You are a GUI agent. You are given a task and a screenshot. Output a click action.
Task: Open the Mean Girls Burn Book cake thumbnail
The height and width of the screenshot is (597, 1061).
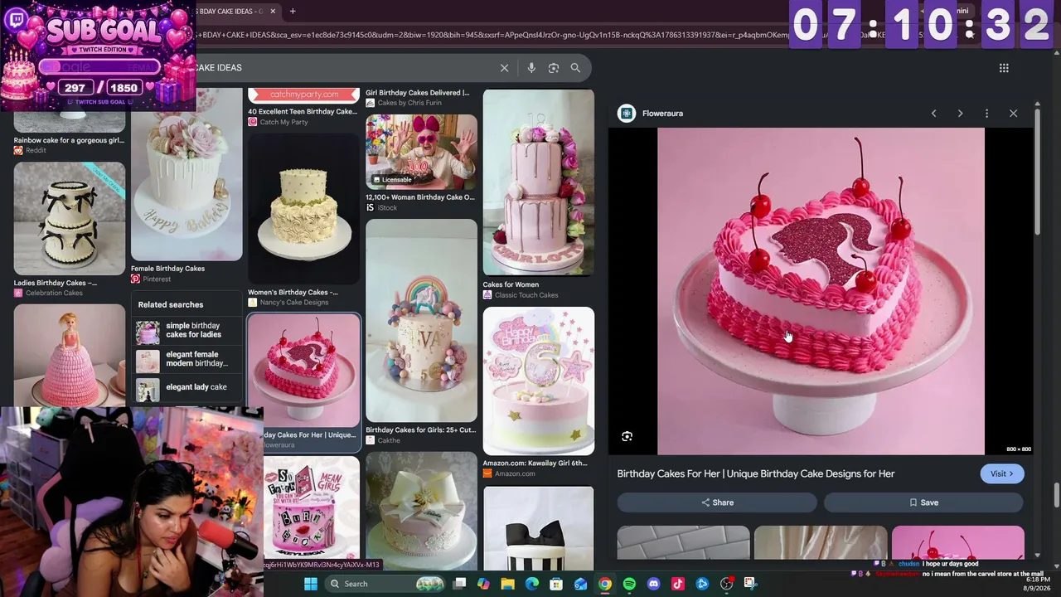tap(312, 507)
